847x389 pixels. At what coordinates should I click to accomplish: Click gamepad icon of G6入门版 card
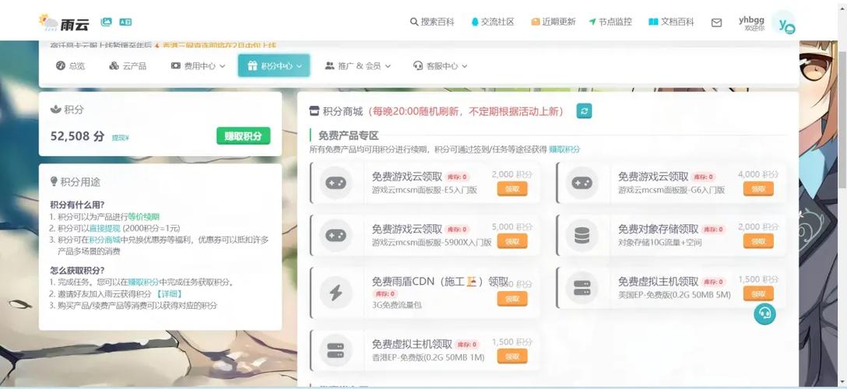[582, 183]
